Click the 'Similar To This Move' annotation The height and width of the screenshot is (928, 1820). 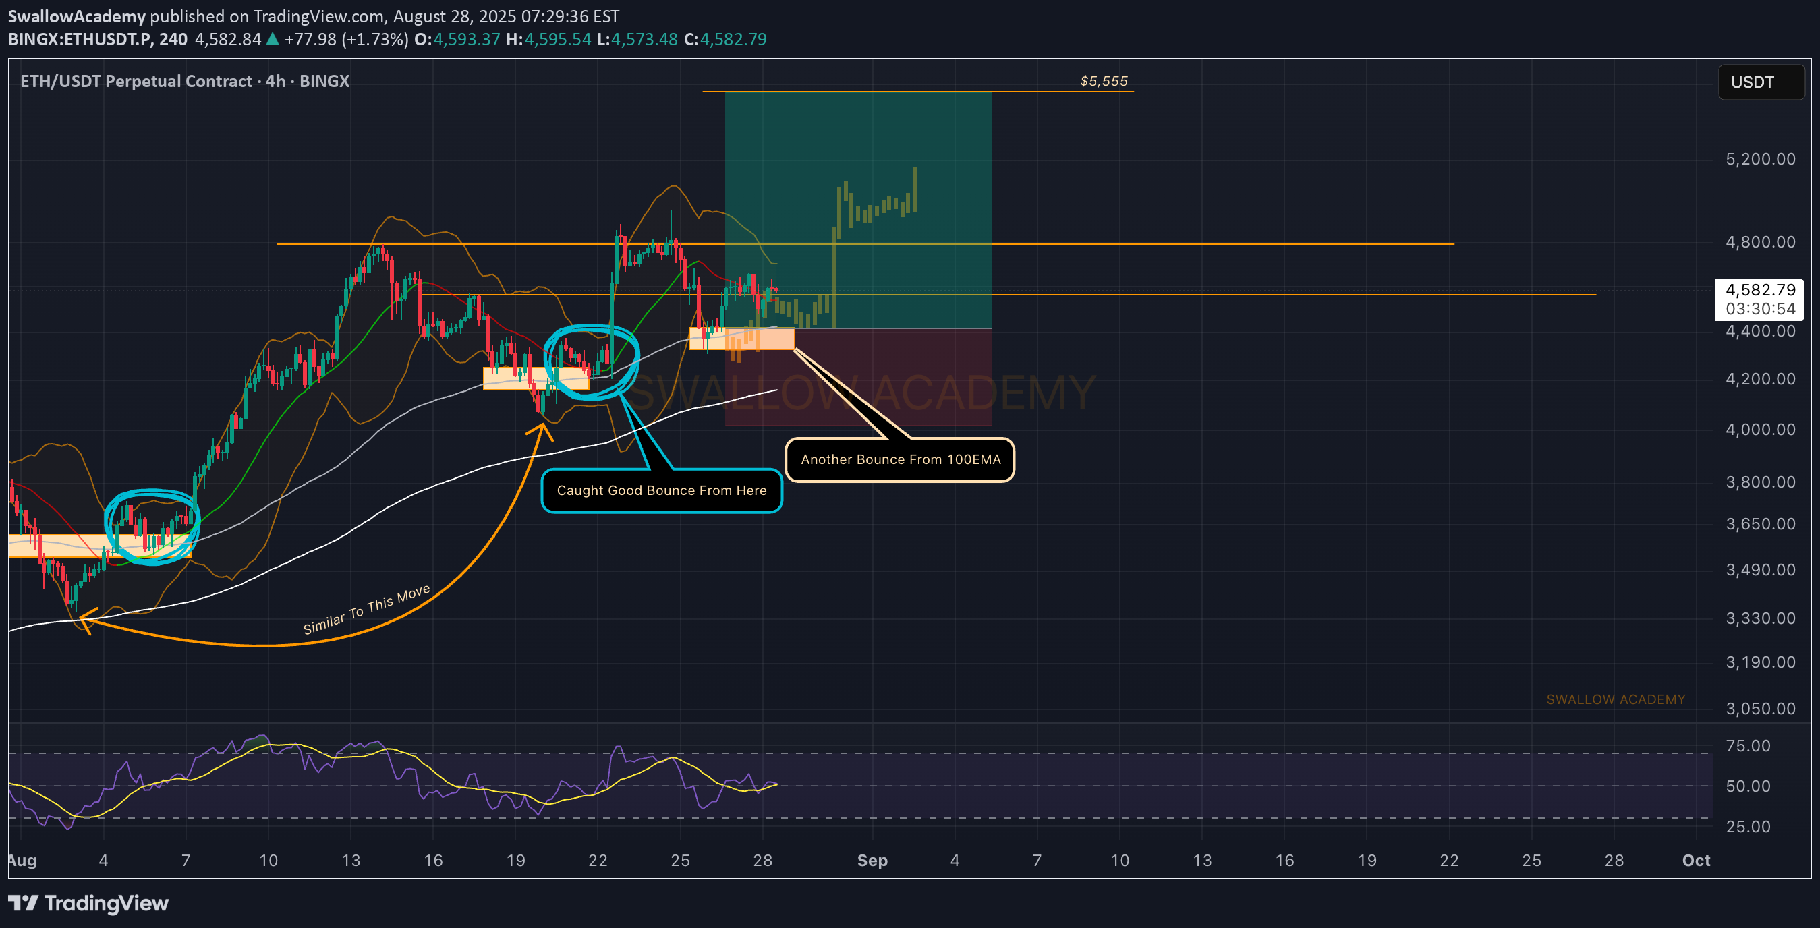pos(367,609)
